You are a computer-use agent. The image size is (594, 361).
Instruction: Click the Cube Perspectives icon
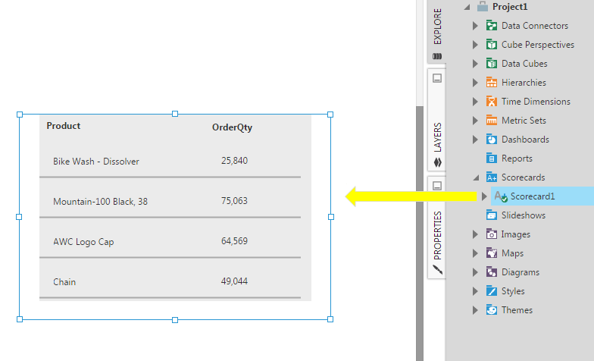click(x=491, y=44)
